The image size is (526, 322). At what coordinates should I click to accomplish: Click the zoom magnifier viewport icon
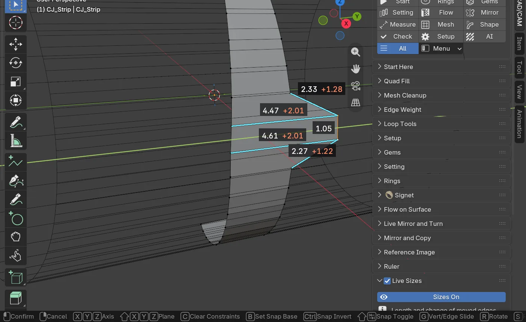355,52
